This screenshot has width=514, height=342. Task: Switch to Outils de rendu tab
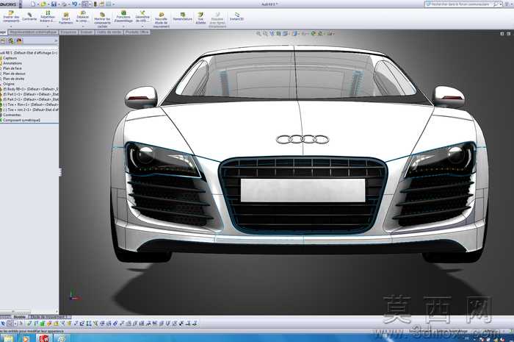pyautogui.click(x=109, y=32)
